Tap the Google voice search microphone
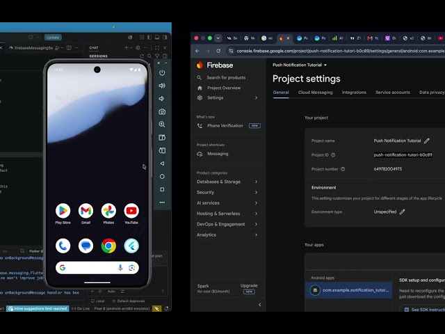Image resolution: width=445 pixels, height=334 pixels. click(x=120, y=267)
